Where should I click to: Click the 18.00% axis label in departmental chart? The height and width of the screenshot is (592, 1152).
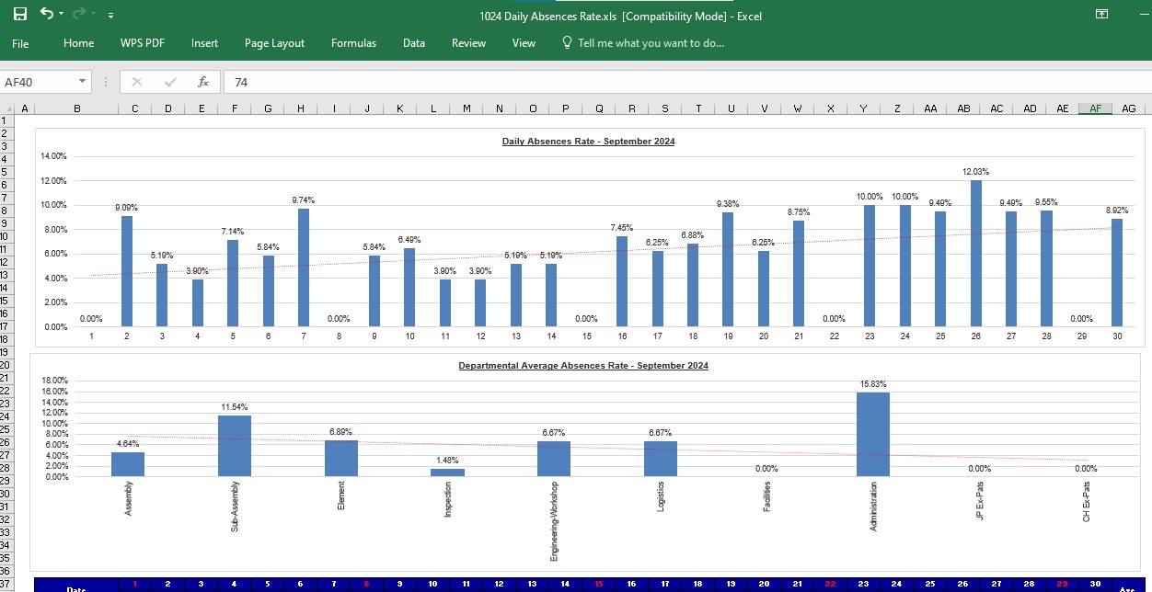[54, 381]
